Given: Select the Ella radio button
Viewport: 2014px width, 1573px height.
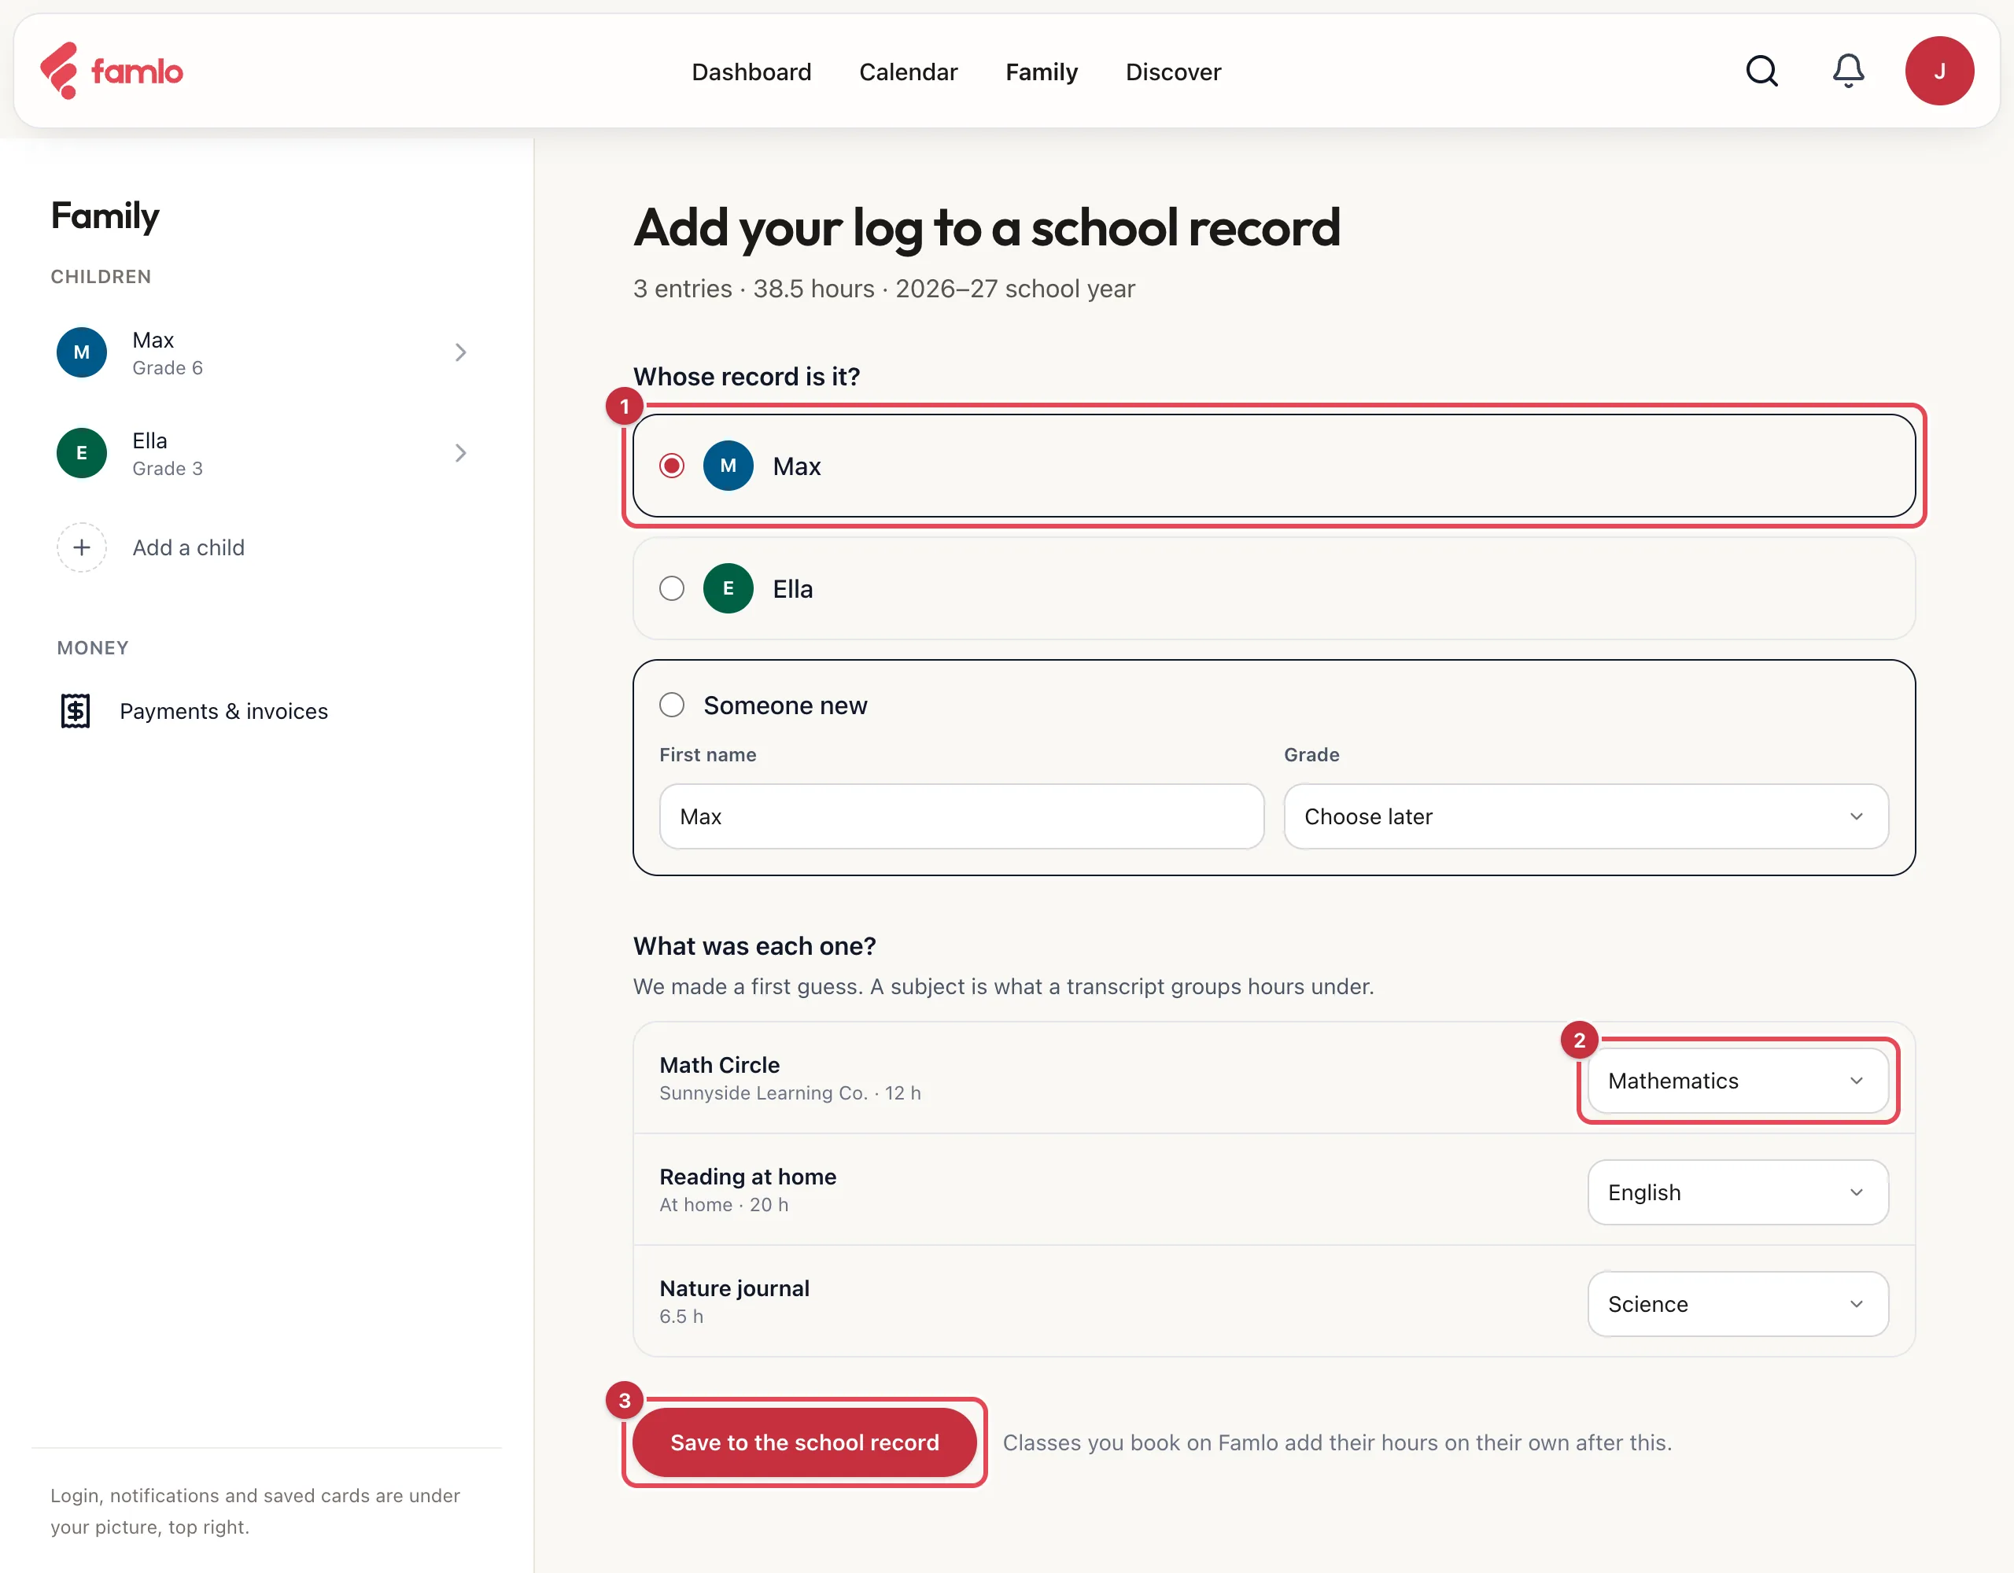Looking at the screenshot, I should pos(671,588).
